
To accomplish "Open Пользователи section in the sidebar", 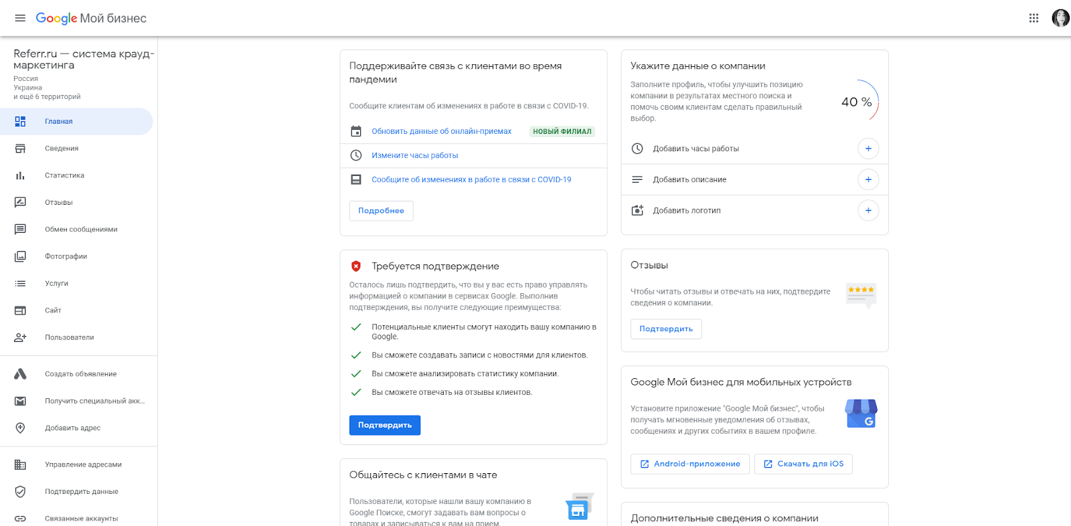I will click(76, 337).
